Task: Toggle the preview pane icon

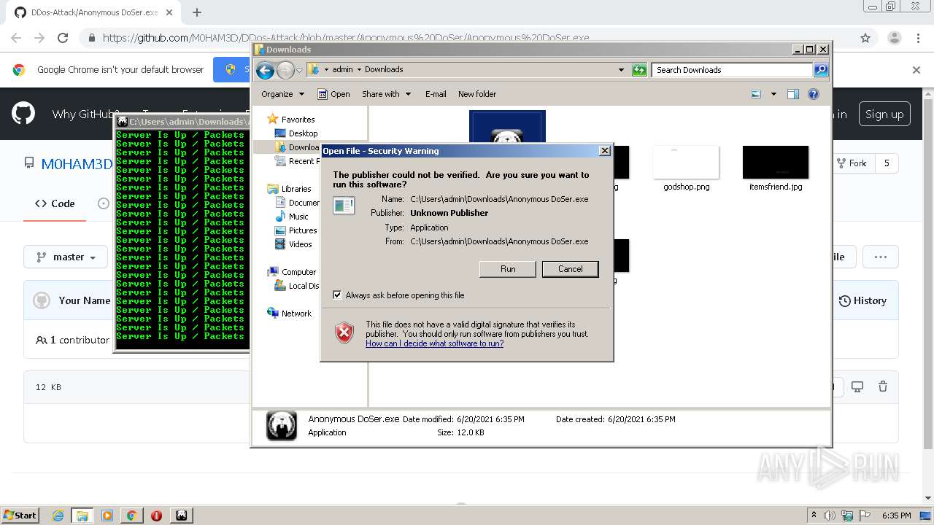Action: pos(793,94)
